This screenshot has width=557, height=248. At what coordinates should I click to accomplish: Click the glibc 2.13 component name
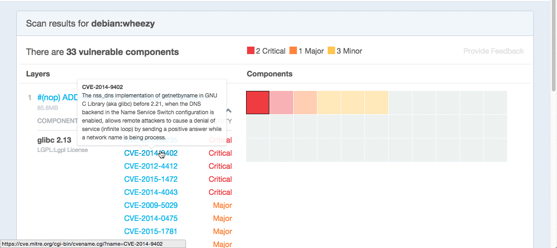[54, 140]
